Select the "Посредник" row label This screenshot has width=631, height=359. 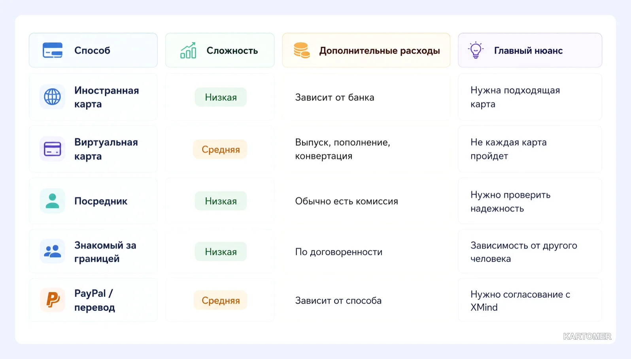pyautogui.click(x=101, y=201)
